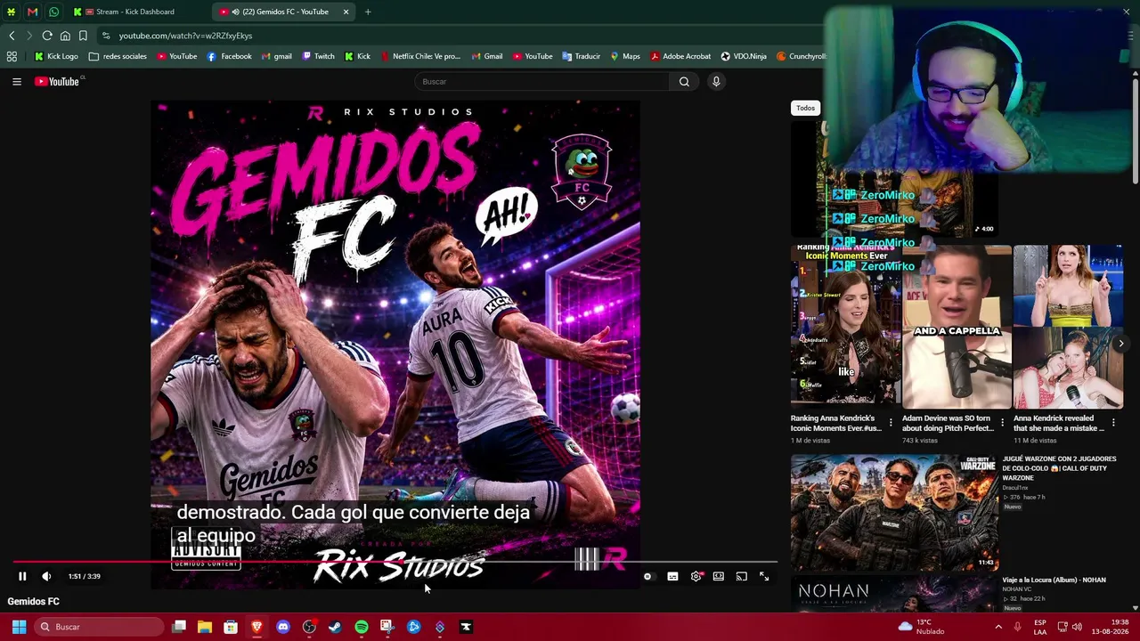The image size is (1140, 641).
Task: Bookmark this page in the browser
Action: point(83,36)
